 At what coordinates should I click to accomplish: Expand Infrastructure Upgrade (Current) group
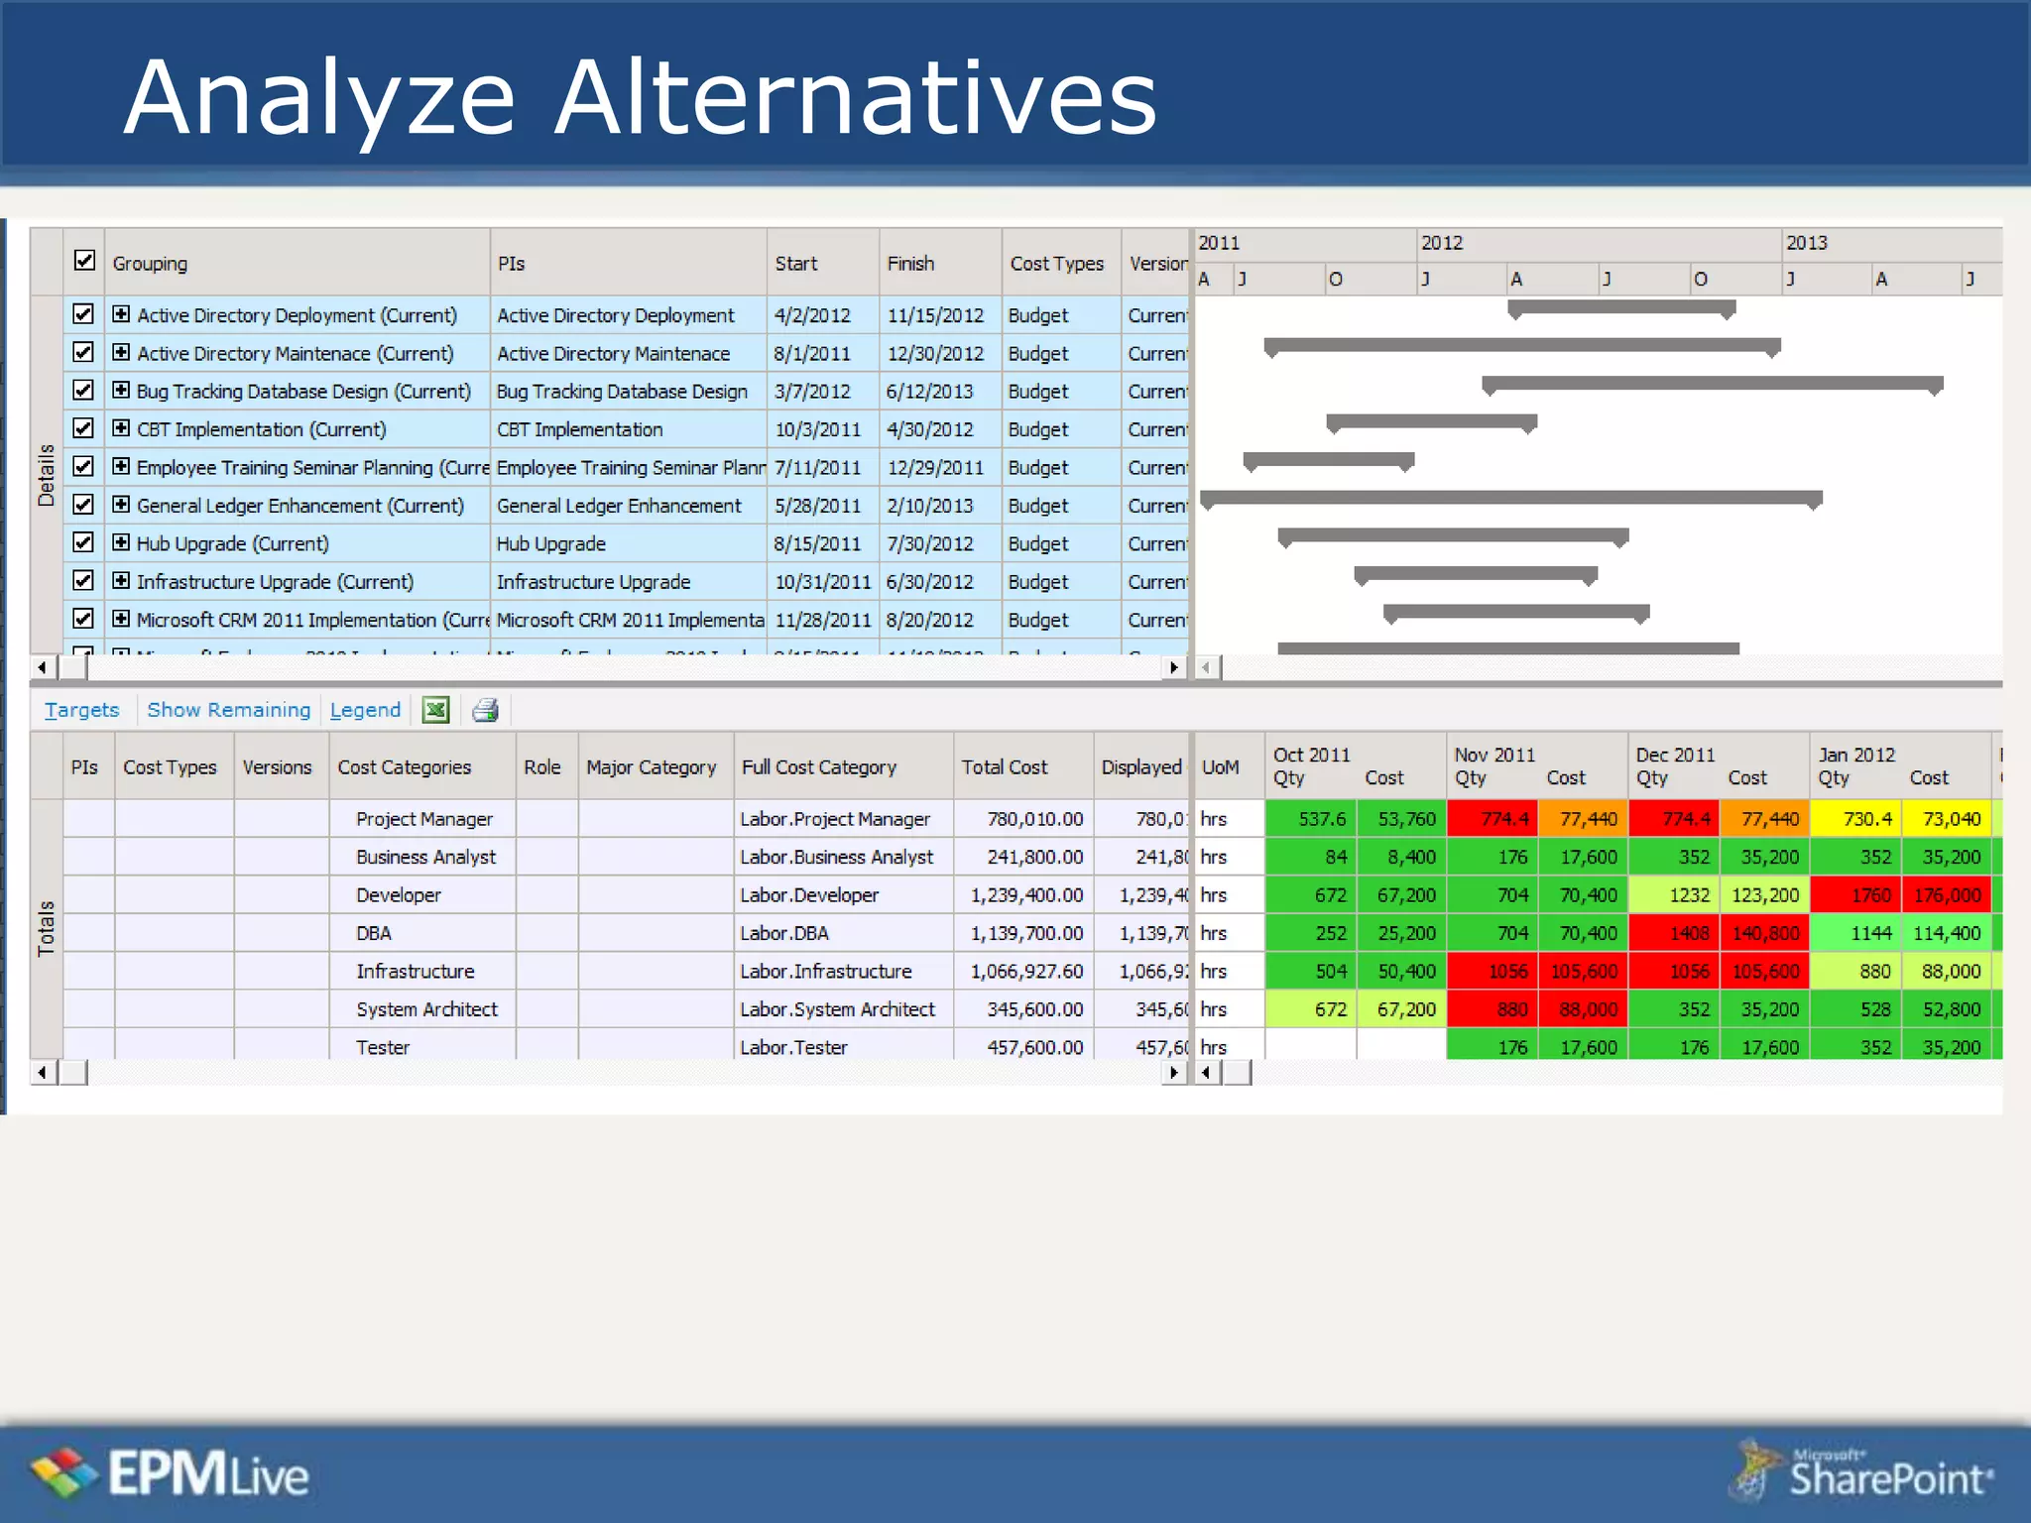coord(121,580)
